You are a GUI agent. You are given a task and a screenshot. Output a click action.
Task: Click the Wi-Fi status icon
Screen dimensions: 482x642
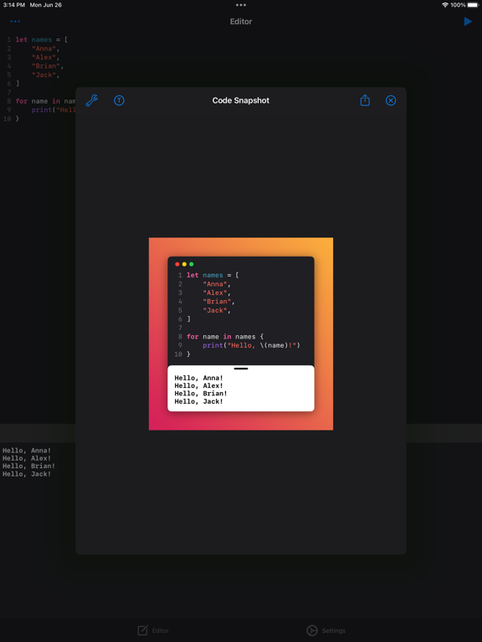[x=445, y=5]
